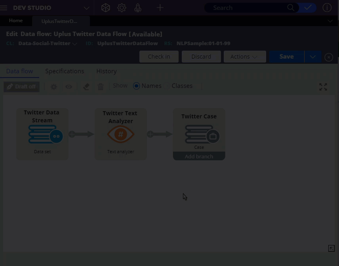Switch to the Specifications tab
Viewport: 339px width, 266px height.
(x=65, y=71)
